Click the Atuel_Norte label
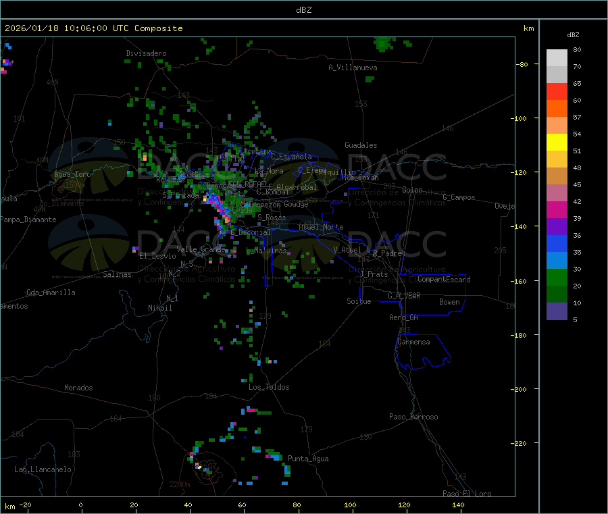 pyautogui.click(x=321, y=227)
